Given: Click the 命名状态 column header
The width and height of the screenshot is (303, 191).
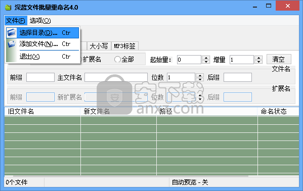Looking at the screenshot, I should (x=278, y=112).
